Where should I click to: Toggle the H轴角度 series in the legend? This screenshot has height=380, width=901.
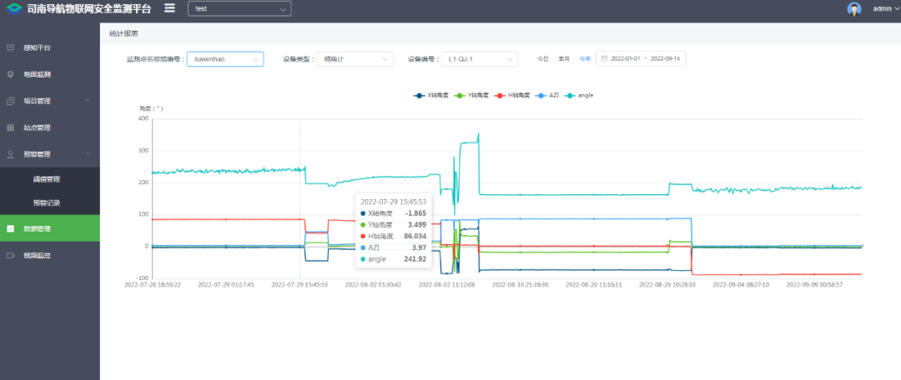click(x=512, y=95)
